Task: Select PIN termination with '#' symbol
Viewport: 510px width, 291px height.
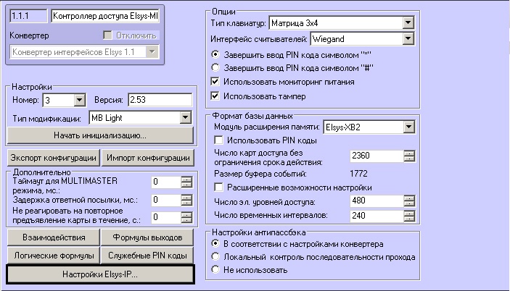Action: pos(217,68)
